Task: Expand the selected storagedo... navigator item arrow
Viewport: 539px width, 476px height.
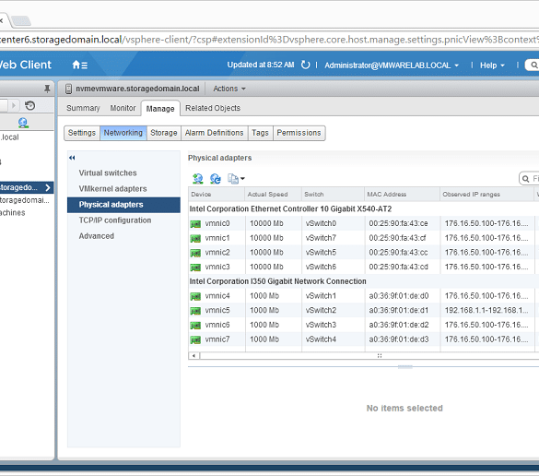Action: [x=48, y=187]
